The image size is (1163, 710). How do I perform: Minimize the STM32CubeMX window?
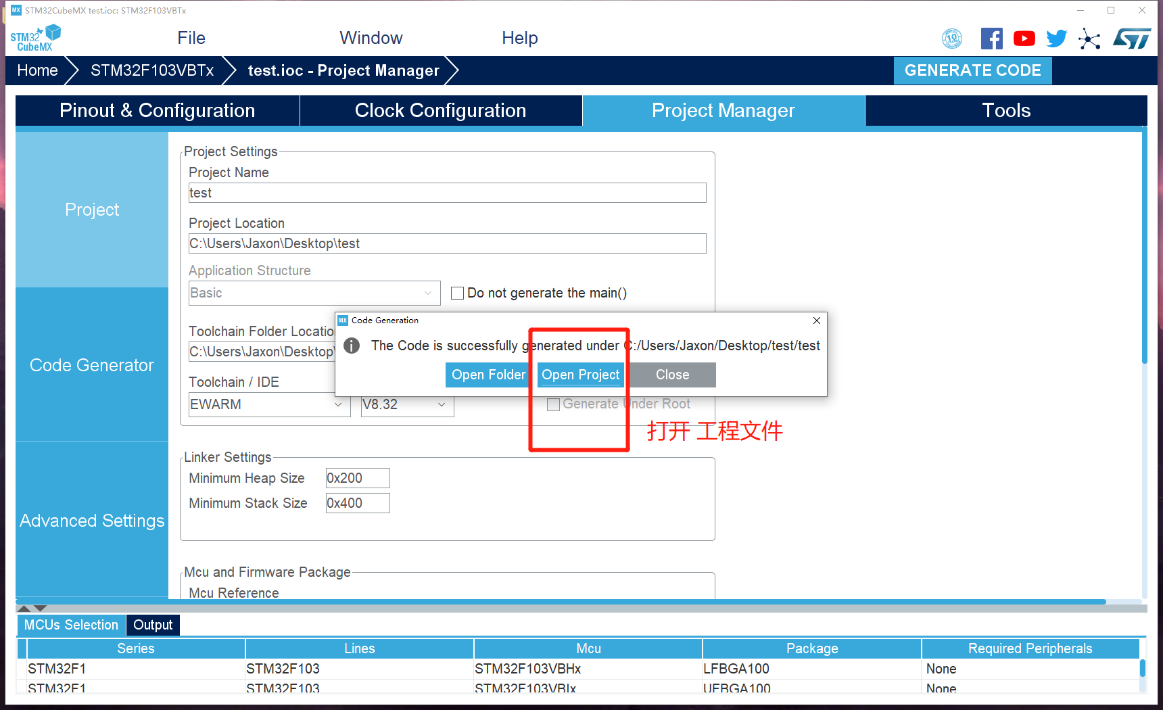[1081, 10]
